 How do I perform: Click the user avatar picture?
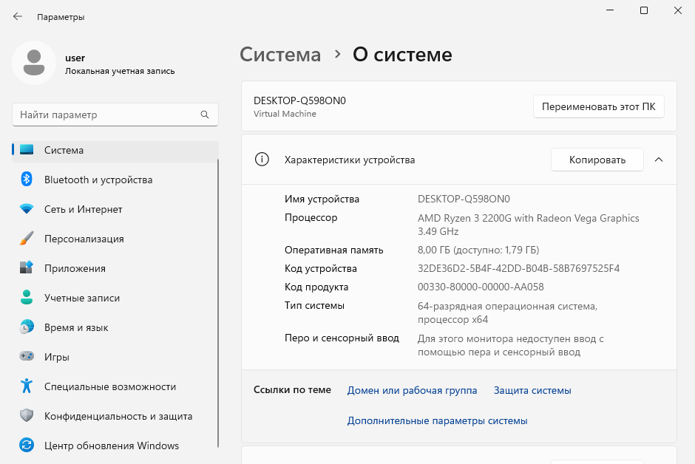click(x=34, y=63)
